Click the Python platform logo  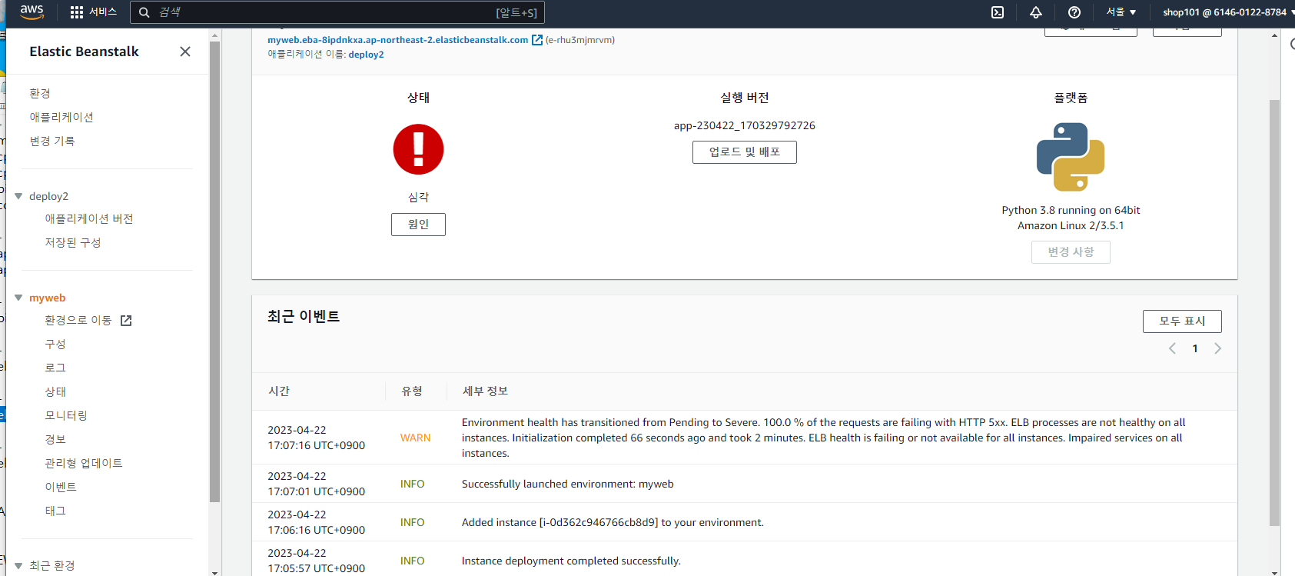(1071, 157)
